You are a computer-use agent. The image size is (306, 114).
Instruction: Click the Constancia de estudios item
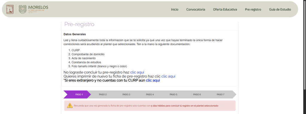[86, 62]
